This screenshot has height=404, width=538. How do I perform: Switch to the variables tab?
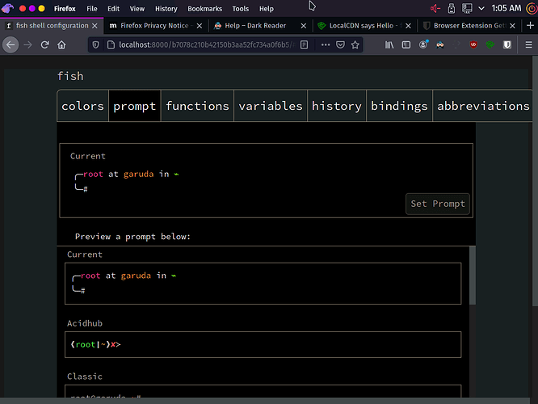click(271, 106)
